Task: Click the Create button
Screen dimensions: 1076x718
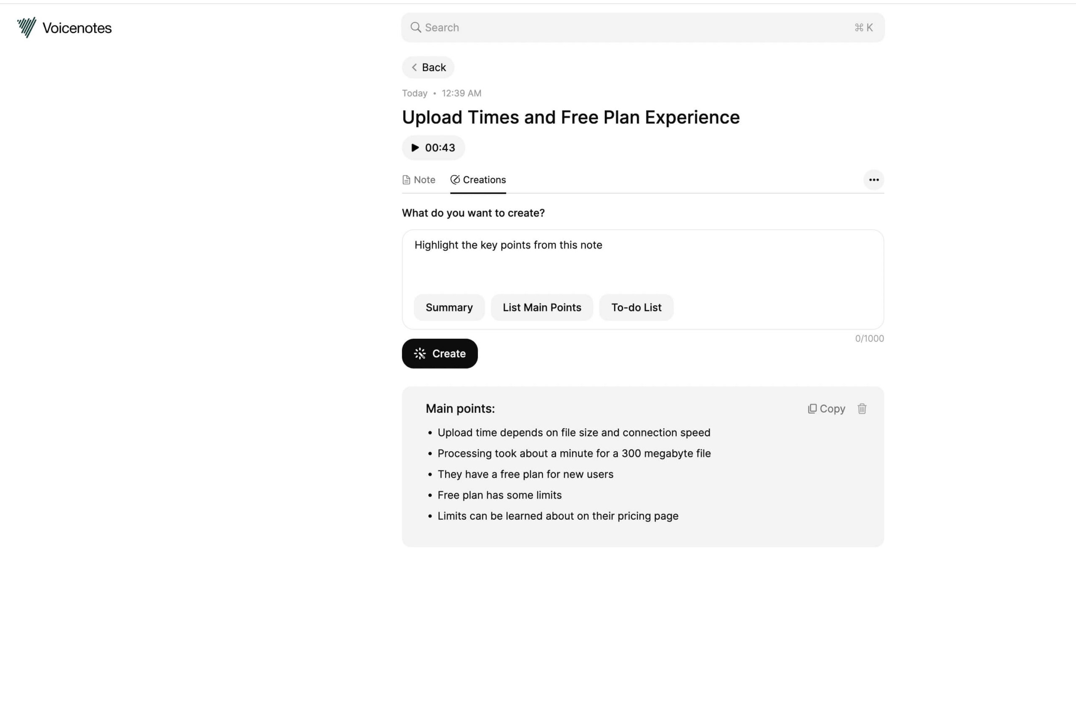Action: pos(440,354)
